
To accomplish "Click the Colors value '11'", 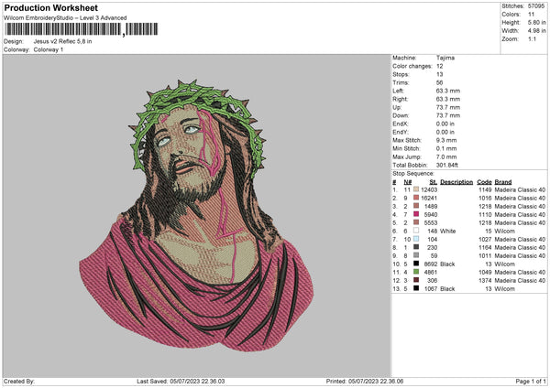I will point(531,15).
